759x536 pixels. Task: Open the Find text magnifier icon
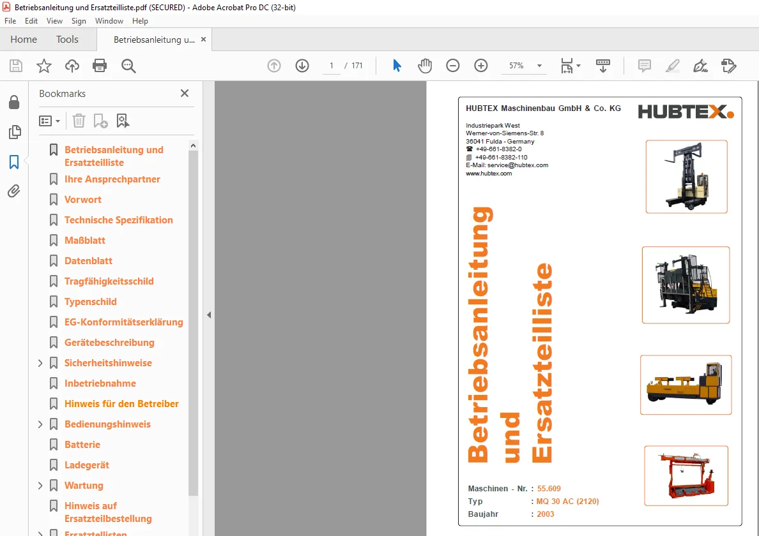point(128,66)
